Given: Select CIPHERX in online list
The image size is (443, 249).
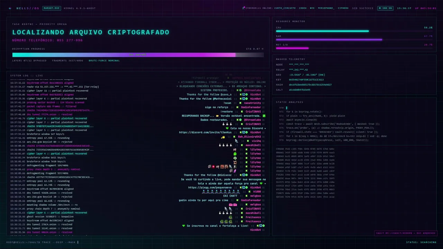Looking at the screenshot, I should coord(343,8).
